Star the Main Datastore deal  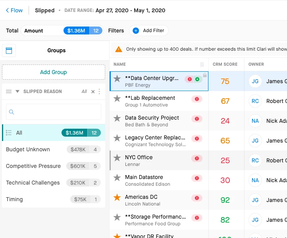[117, 178]
